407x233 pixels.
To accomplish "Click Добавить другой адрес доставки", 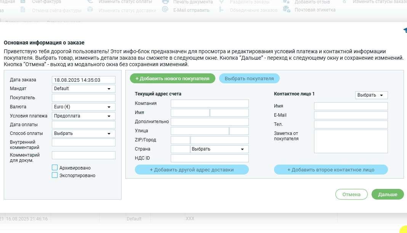I will (x=192, y=170).
